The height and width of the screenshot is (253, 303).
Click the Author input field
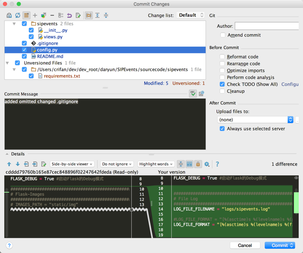pos(267,26)
